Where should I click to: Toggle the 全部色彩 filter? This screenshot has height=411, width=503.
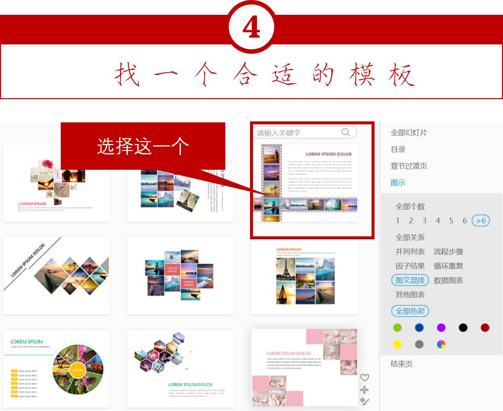(x=410, y=311)
